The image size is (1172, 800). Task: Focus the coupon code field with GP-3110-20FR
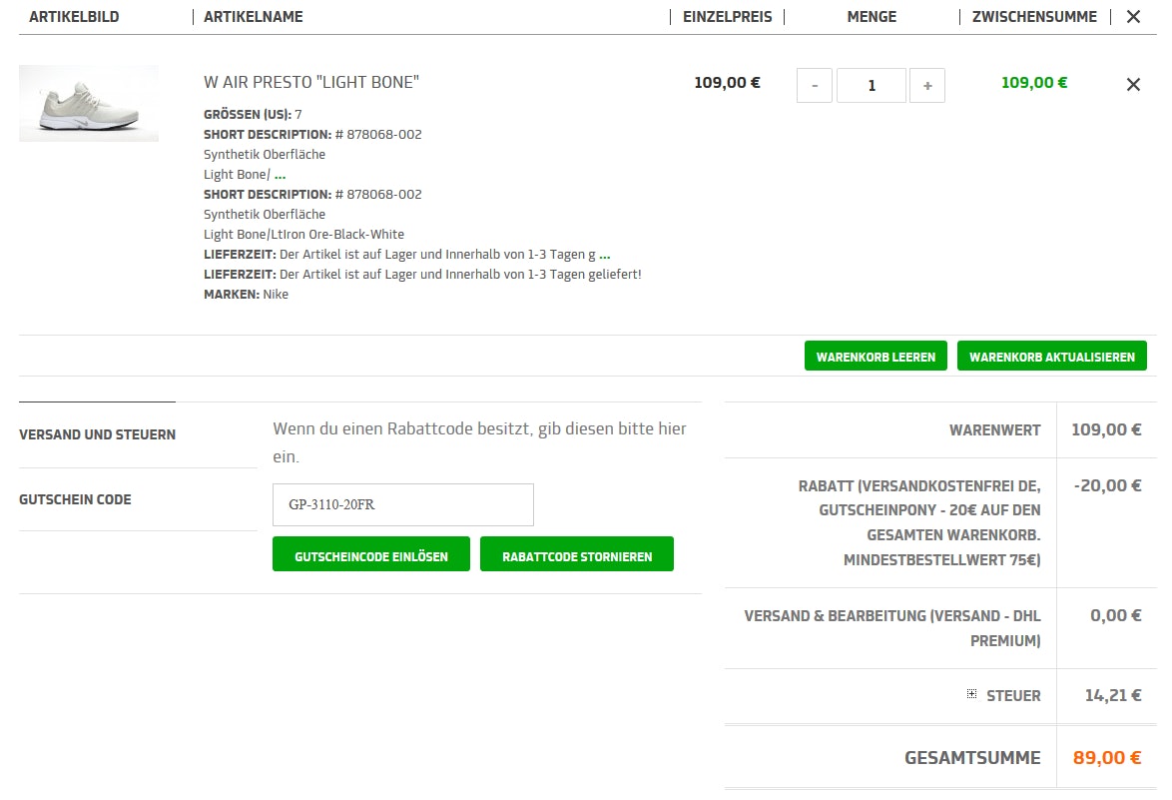tap(402, 504)
